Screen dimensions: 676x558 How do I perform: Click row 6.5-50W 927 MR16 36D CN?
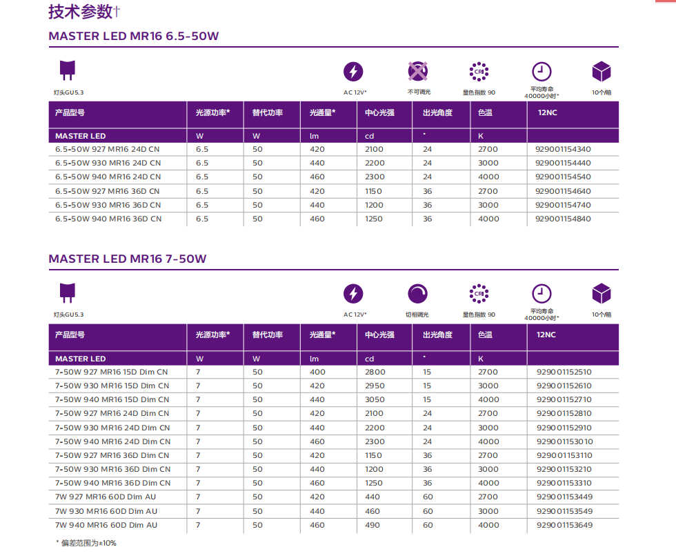pos(334,191)
